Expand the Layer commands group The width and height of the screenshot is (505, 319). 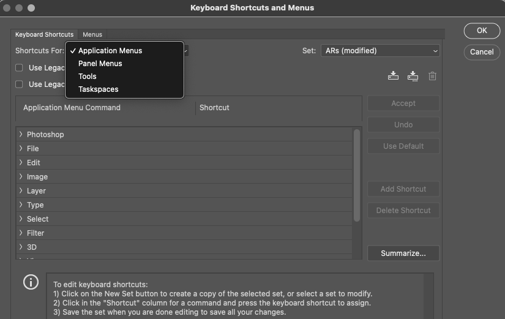click(x=21, y=190)
